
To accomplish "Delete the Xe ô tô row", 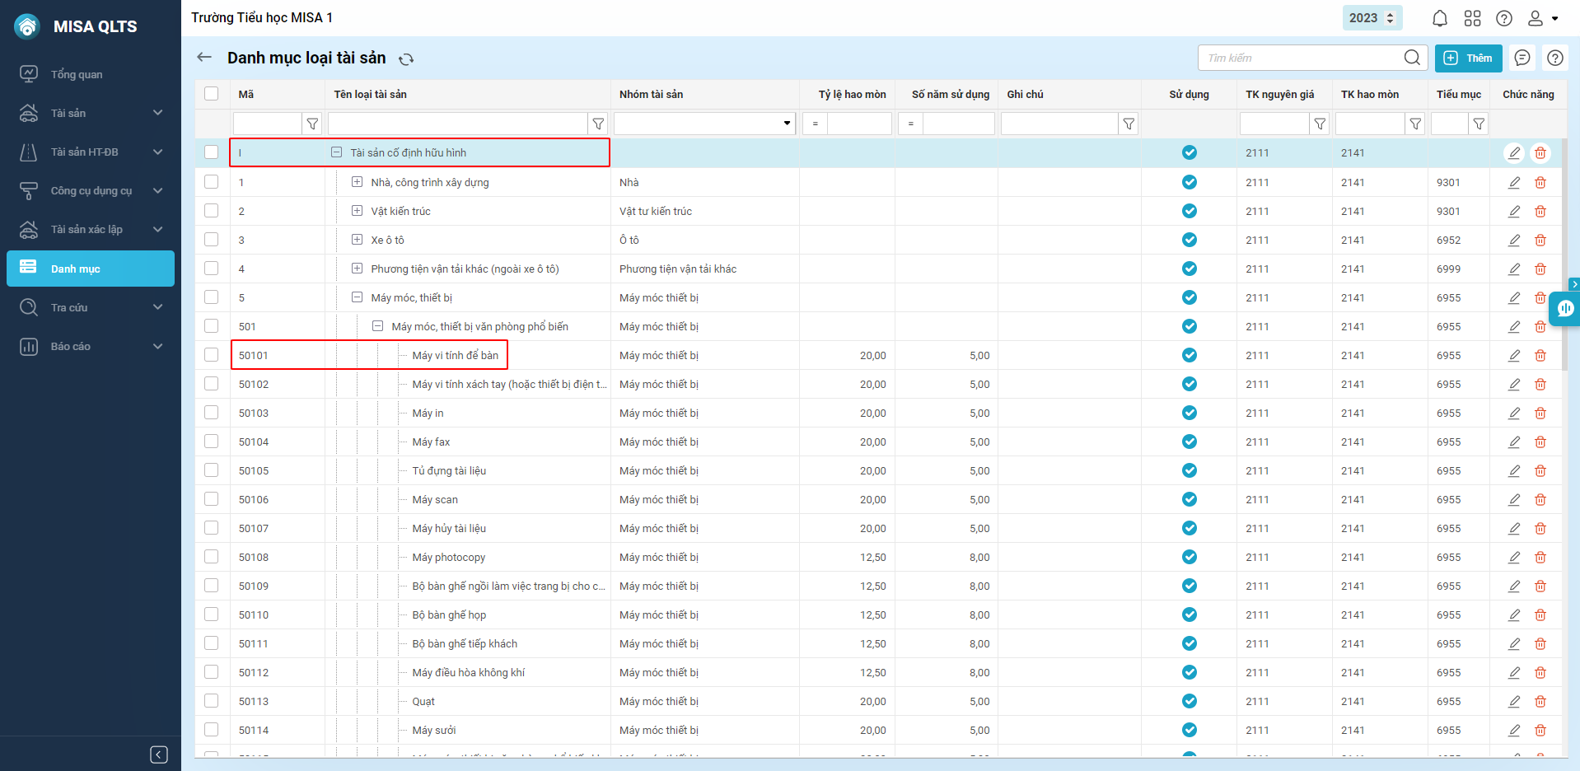I will [x=1540, y=241].
